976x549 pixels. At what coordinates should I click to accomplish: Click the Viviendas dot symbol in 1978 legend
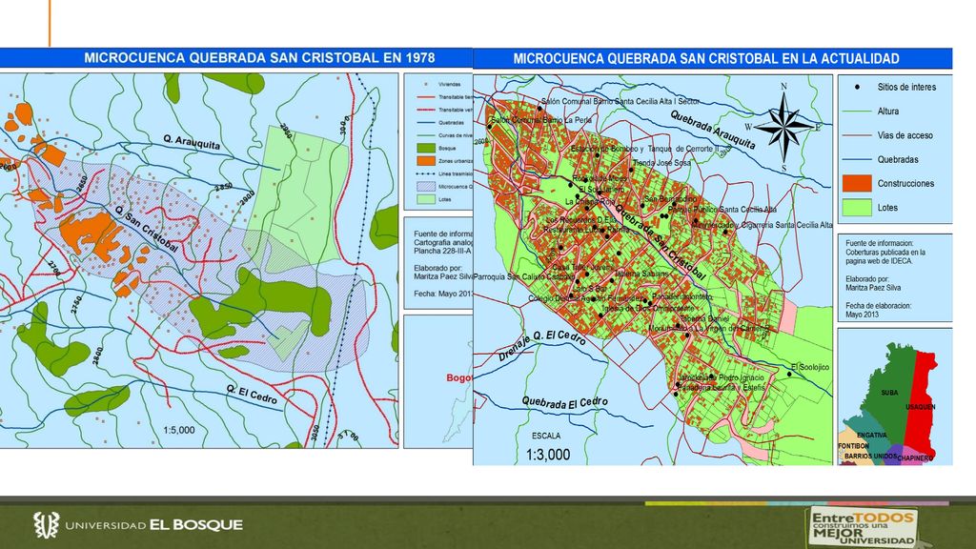coord(426,84)
